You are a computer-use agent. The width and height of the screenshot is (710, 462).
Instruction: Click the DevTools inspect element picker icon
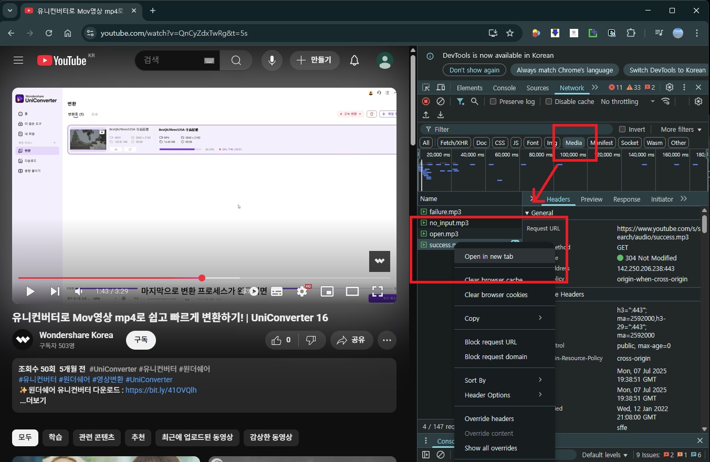(426, 88)
